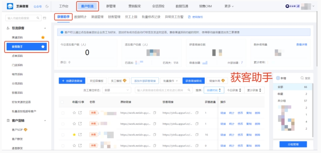Open the 使用指引 link

[x=196, y=17]
